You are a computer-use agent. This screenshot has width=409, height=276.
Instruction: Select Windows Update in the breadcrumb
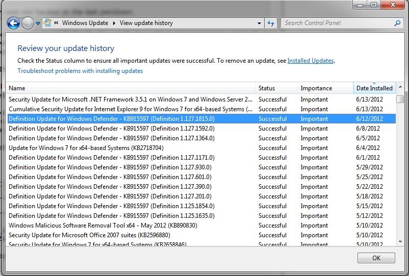point(85,23)
